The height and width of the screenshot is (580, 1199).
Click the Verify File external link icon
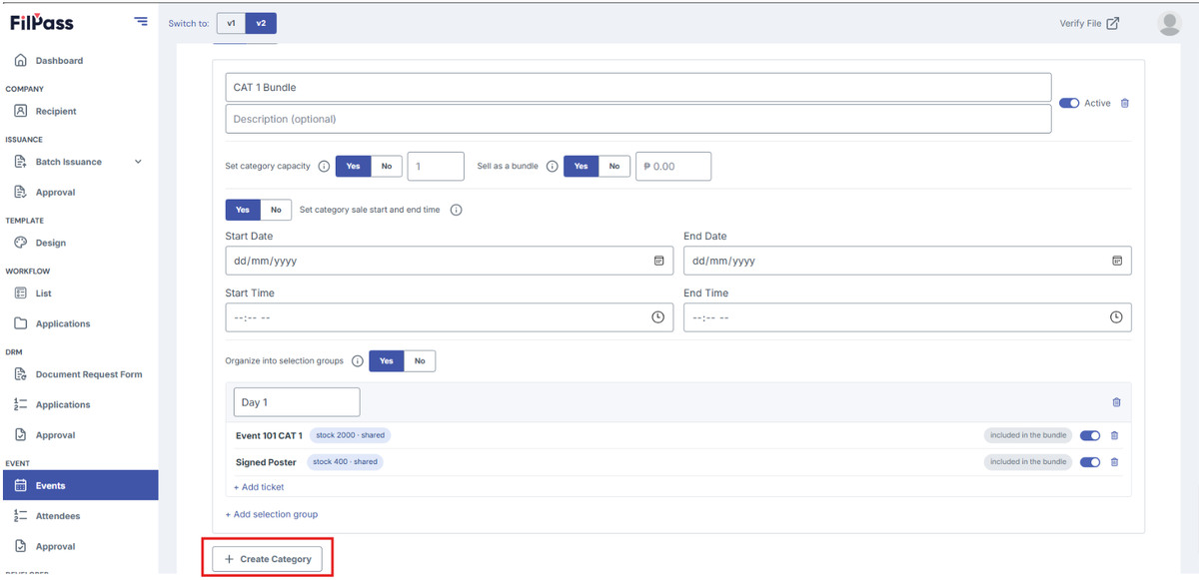click(1113, 23)
